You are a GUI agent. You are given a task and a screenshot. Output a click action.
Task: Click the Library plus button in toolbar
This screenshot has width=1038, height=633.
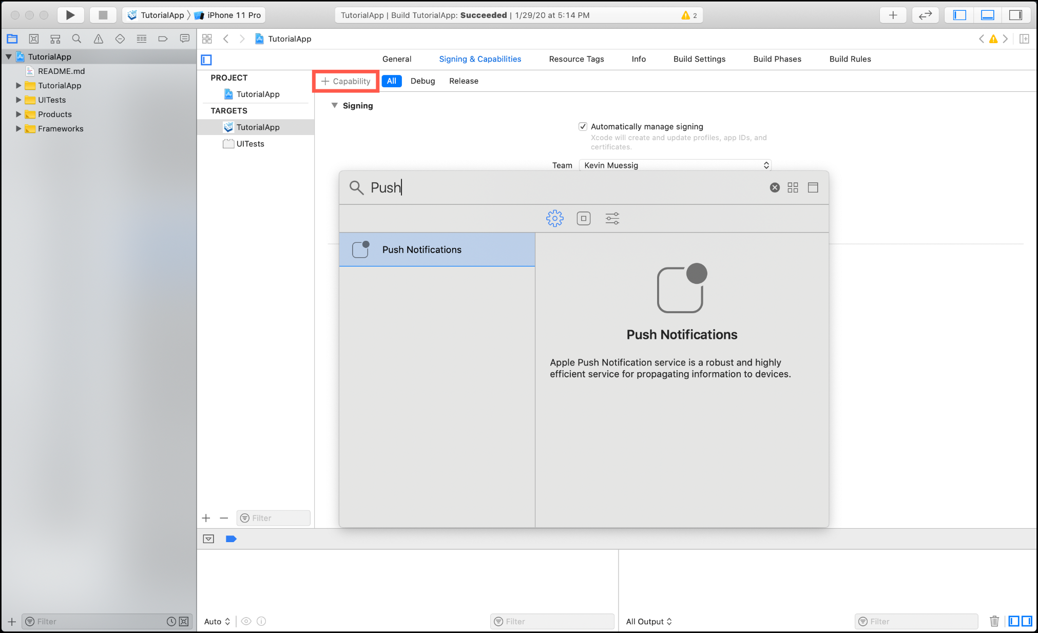pos(893,15)
